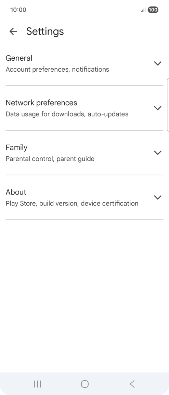
Task: Tap the battery indicator showing 100
Action: (x=153, y=10)
